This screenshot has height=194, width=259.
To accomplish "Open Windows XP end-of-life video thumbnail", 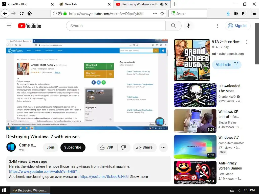I will [x=195, y=121].
